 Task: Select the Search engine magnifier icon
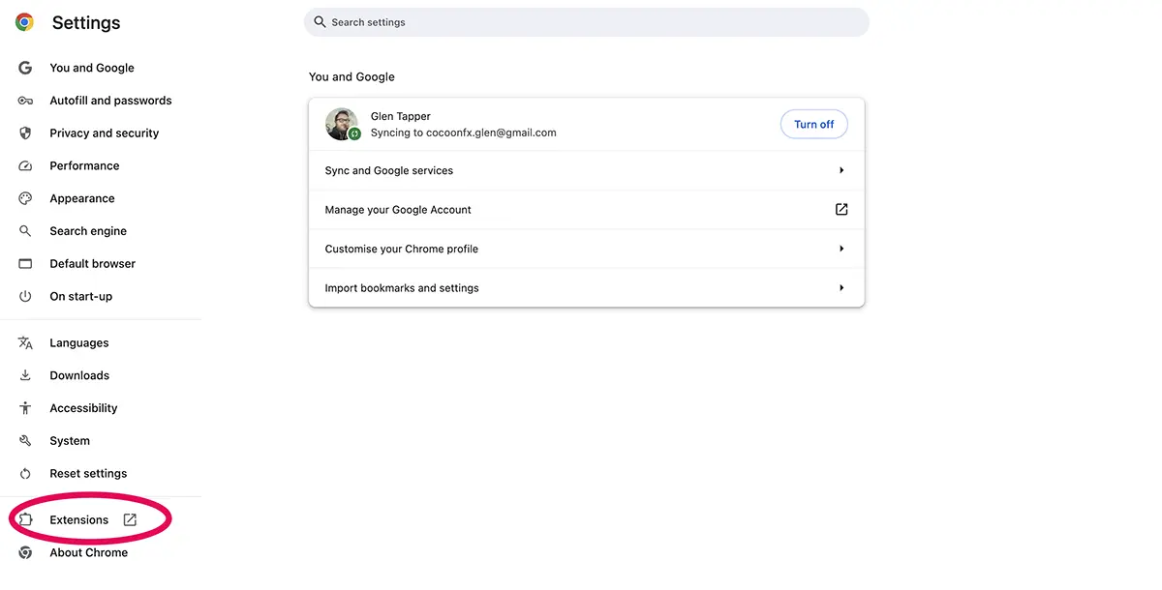pos(24,231)
